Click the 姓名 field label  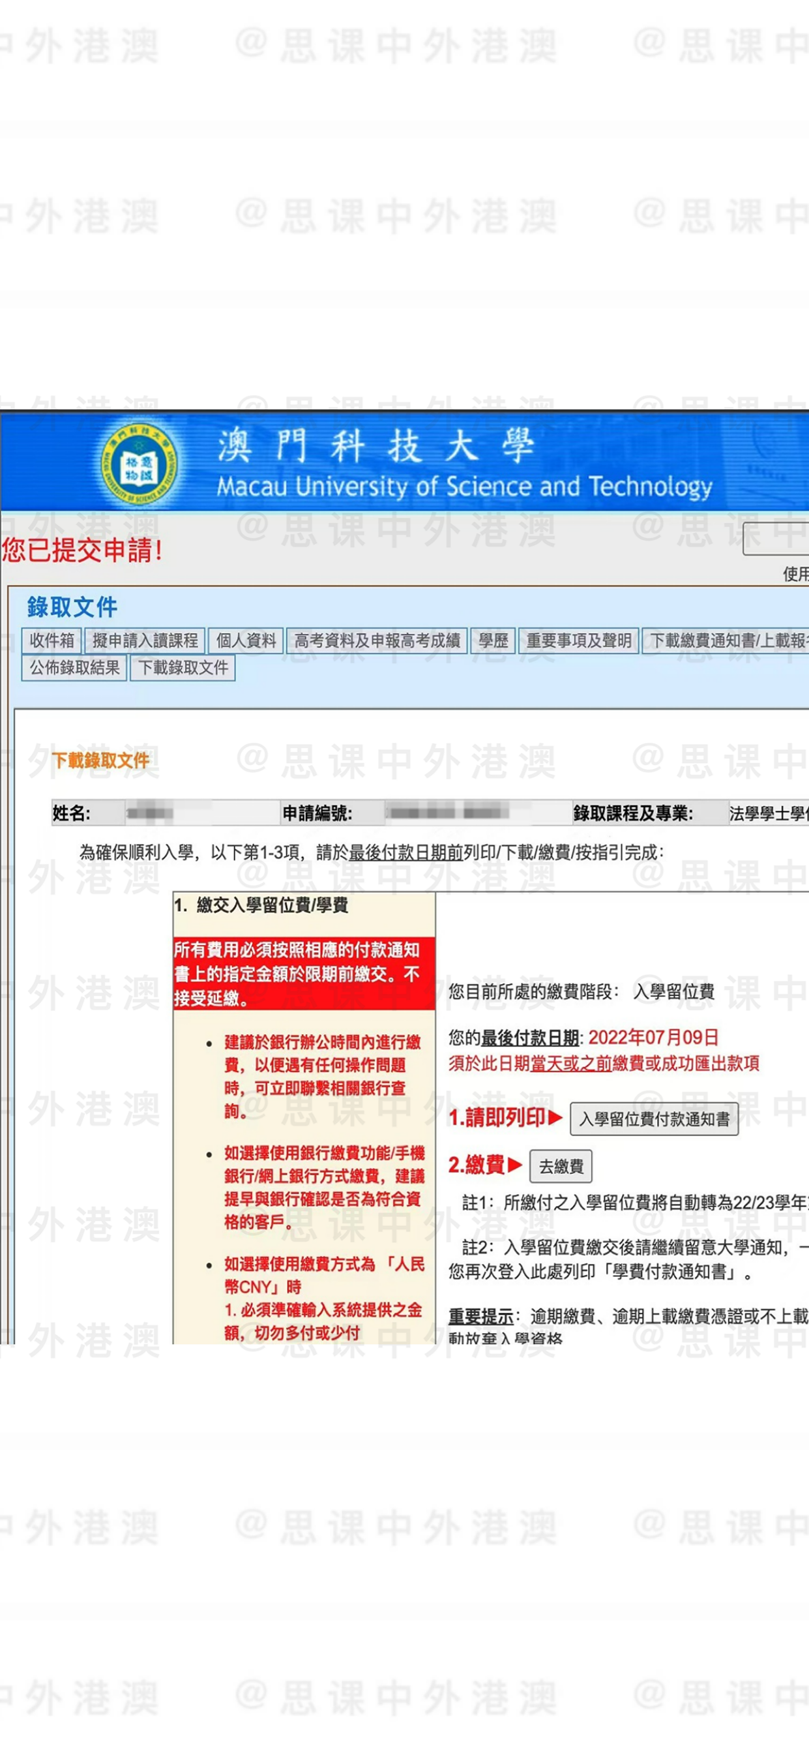tap(71, 813)
